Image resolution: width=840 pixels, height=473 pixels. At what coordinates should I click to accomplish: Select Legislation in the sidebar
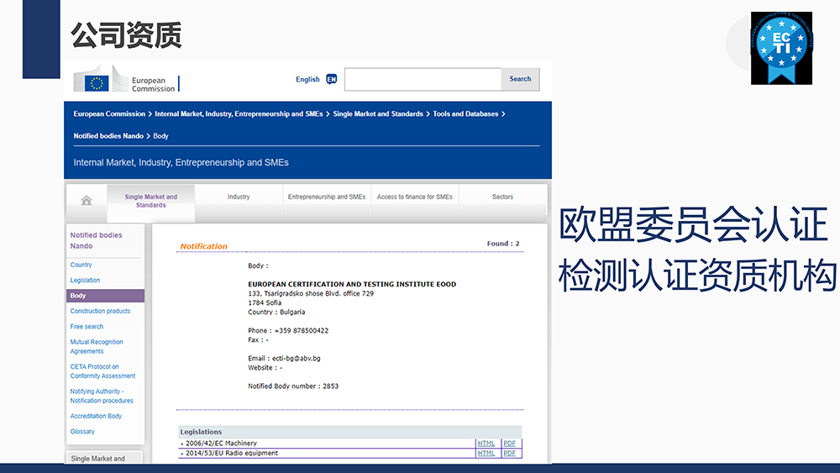[x=85, y=280]
